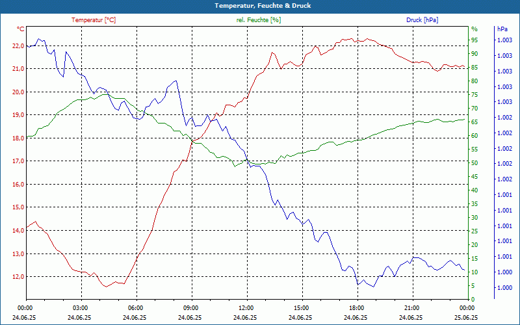
Task: Click the 21,0 temperature axis label
Action: (x=18, y=69)
